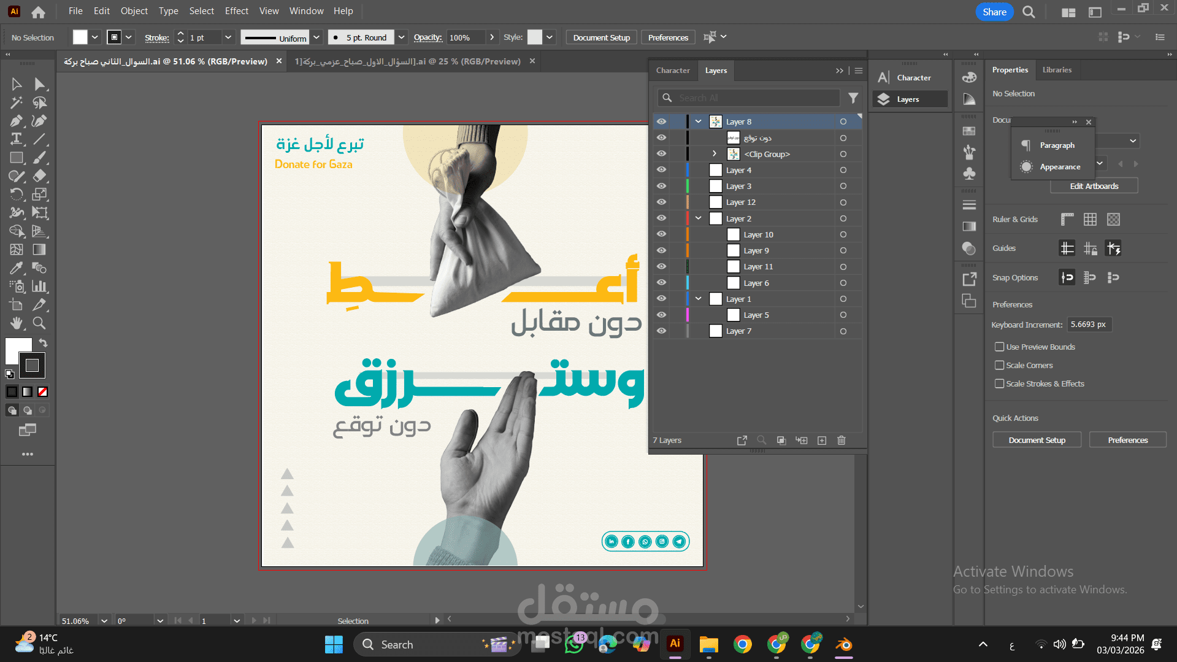Enable Scale Strokes & Effects checkbox
Image resolution: width=1177 pixels, height=662 pixels.
[x=1000, y=384]
